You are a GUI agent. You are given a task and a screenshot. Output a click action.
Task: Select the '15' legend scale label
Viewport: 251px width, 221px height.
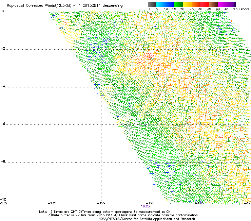click(174, 9)
